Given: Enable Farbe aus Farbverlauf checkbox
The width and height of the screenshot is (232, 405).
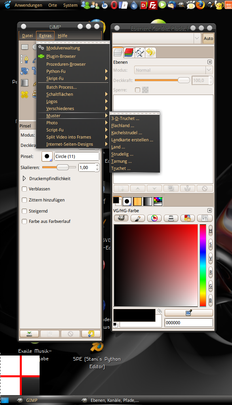Looking at the screenshot, I should tap(24, 221).
